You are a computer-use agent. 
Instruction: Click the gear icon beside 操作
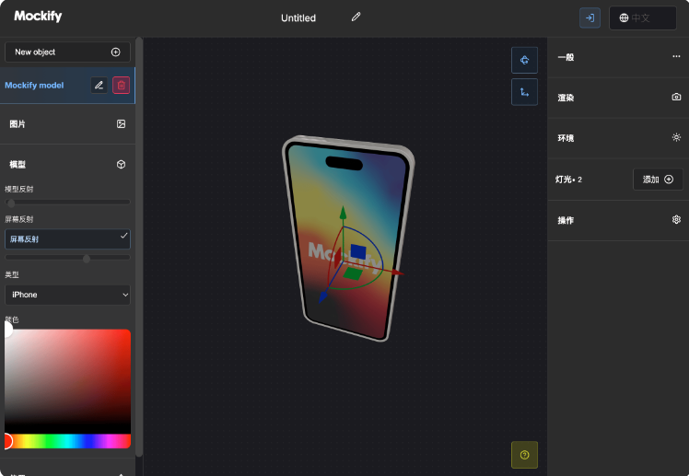676,219
